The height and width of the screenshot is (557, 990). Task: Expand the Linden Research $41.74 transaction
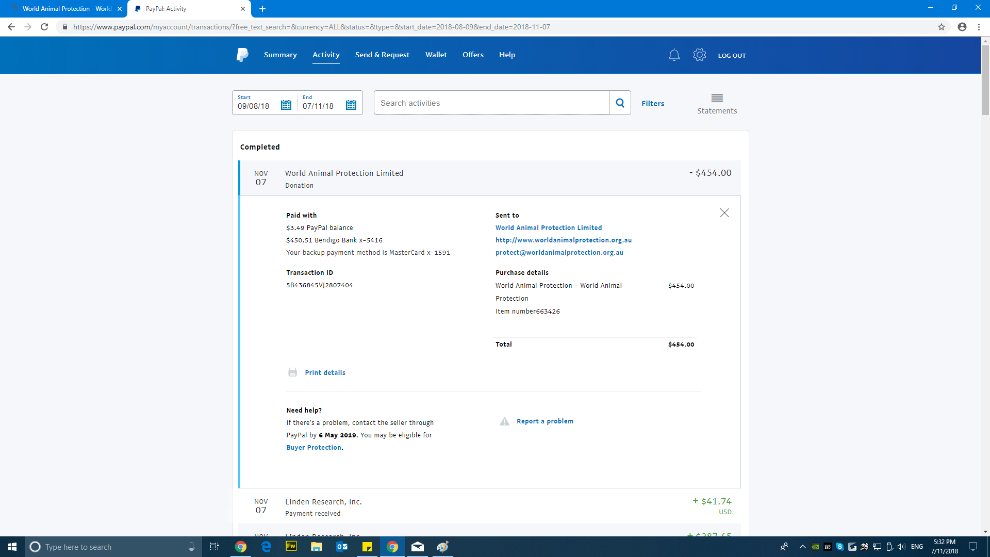tap(490, 506)
